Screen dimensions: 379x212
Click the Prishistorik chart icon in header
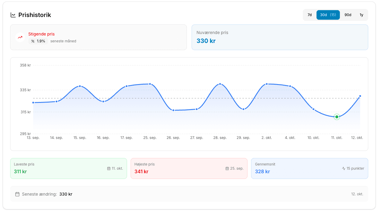coord(13,15)
